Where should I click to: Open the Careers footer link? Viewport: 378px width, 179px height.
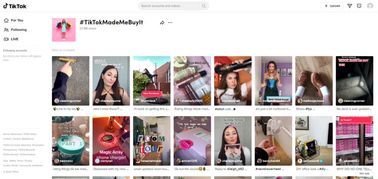(17, 139)
